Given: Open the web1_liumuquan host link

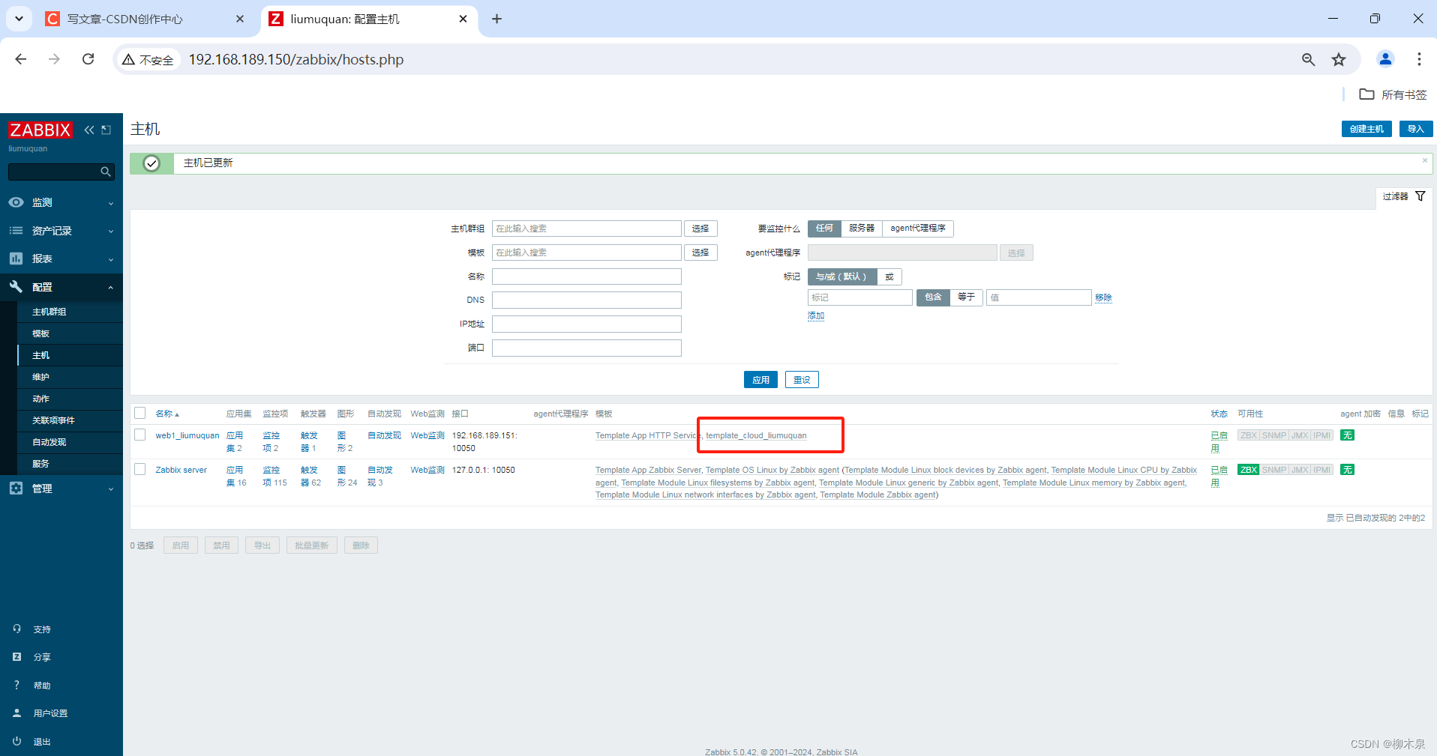Looking at the screenshot, I should [x=187, y=435].
